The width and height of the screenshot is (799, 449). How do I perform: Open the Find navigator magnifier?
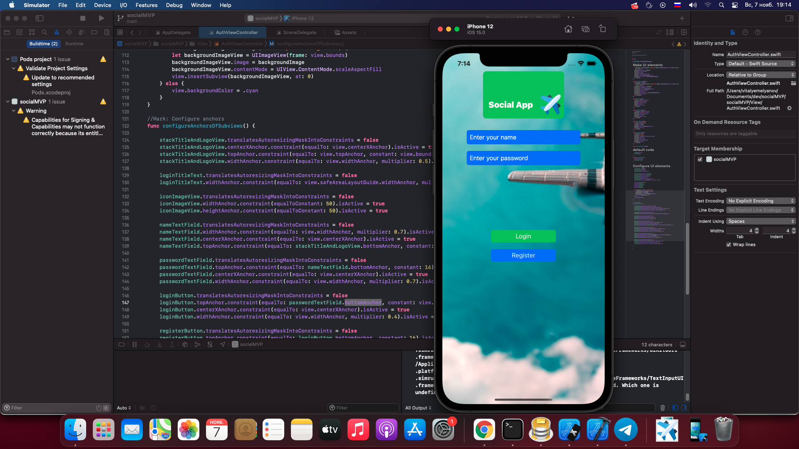pos(44,32)
